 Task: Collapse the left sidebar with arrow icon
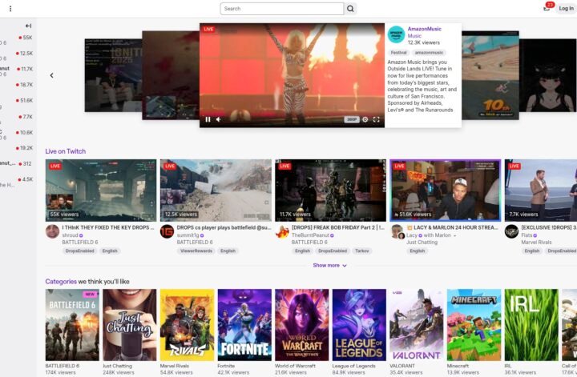(x=28, y=26)
